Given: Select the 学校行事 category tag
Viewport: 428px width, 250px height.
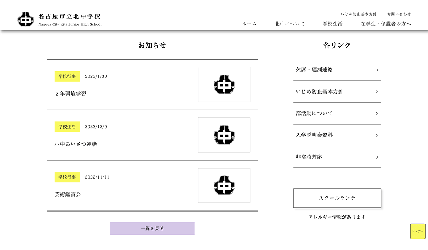Looking at the screenshot, I should 67,76.
